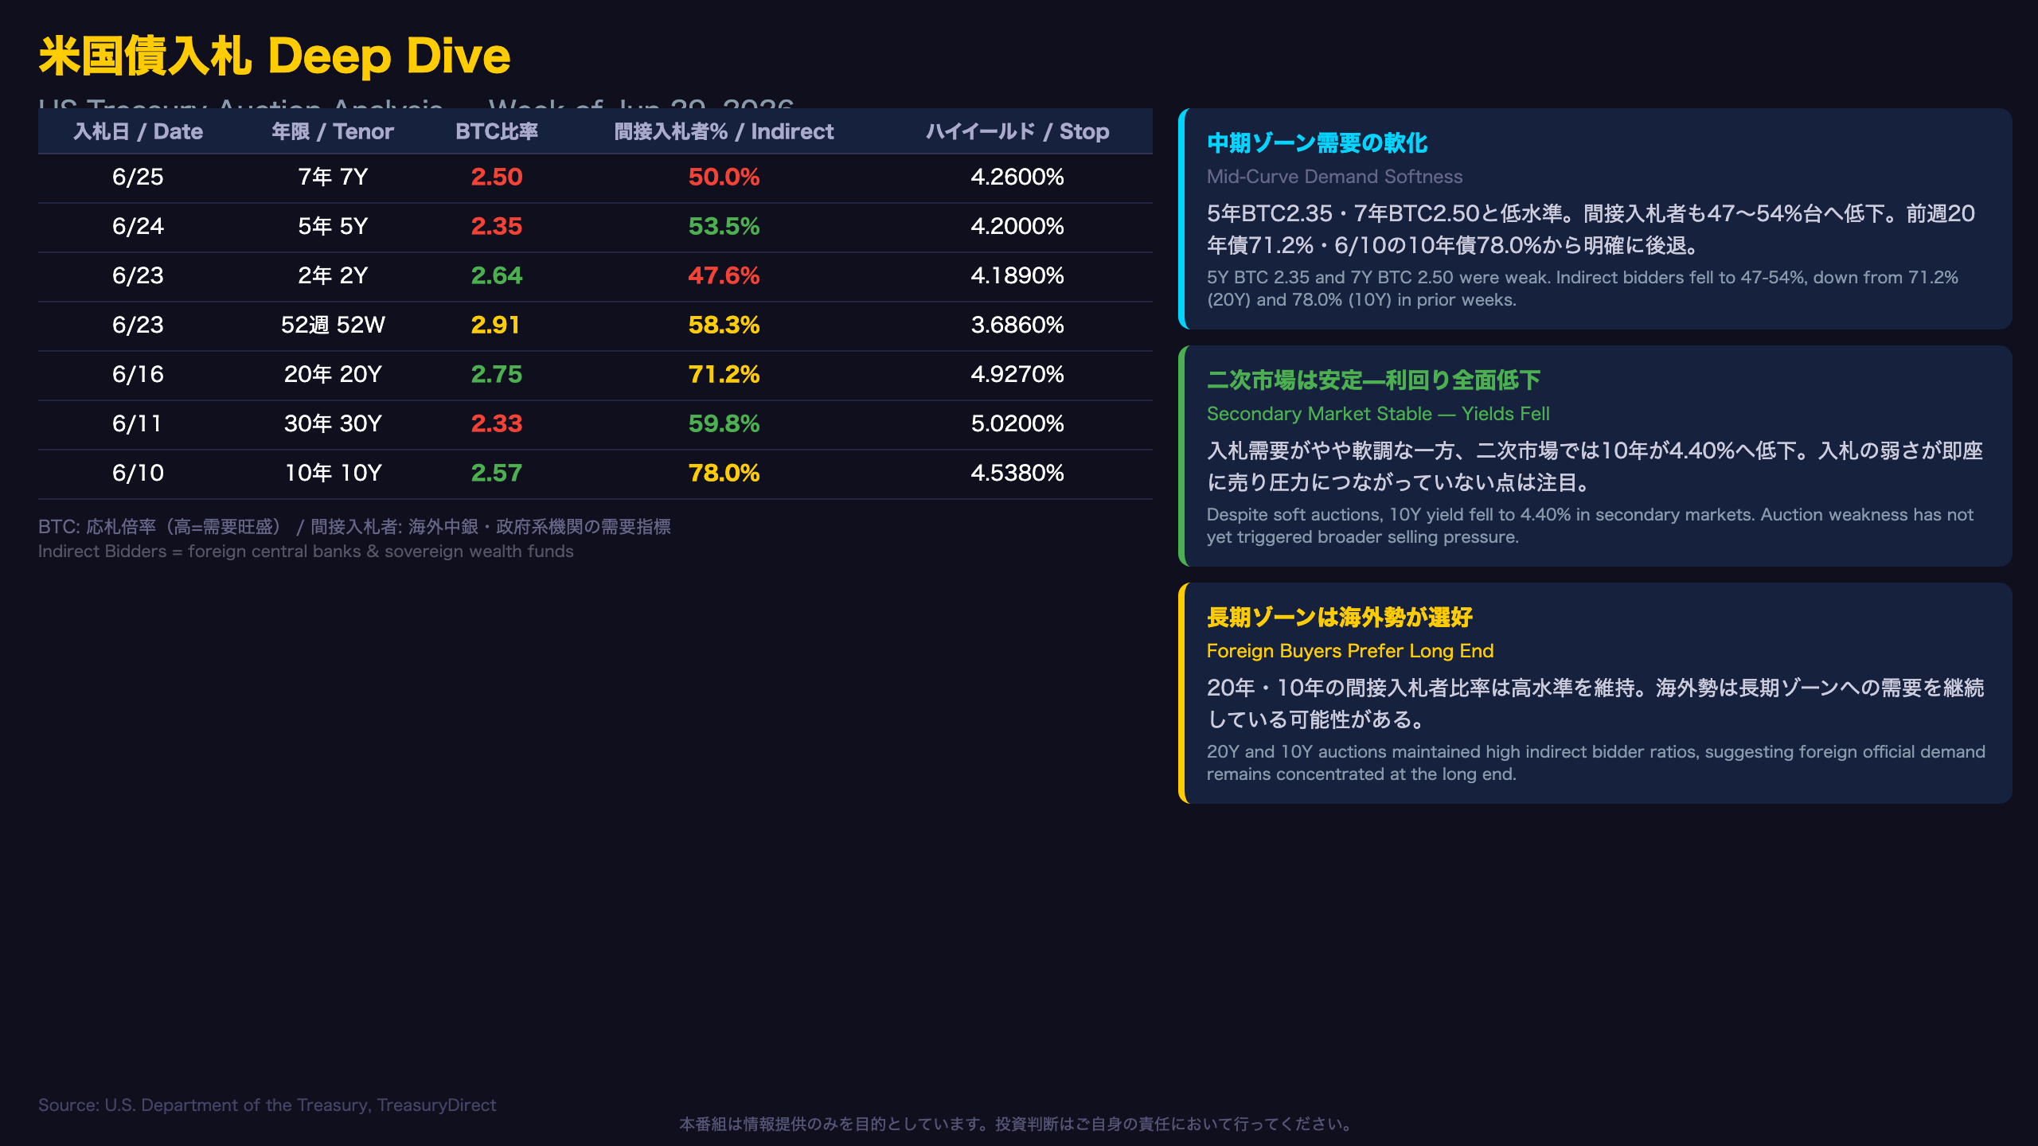The height and width of the screenshot is (1146, 2038).
Task: Click the Mid-Curve Demand Softness subtitle
Action: point(1334,177)
